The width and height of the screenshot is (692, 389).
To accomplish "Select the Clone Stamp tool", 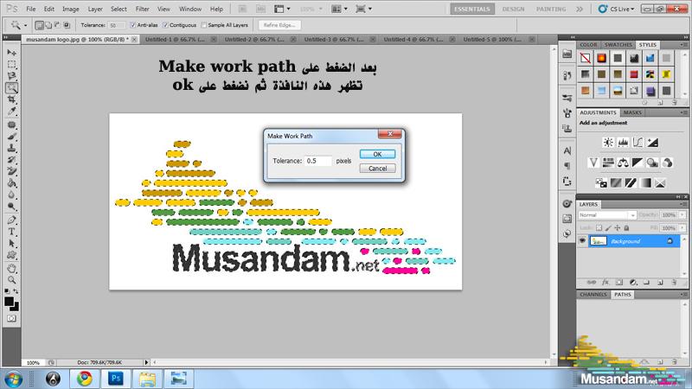I will [x=11, y=148].
